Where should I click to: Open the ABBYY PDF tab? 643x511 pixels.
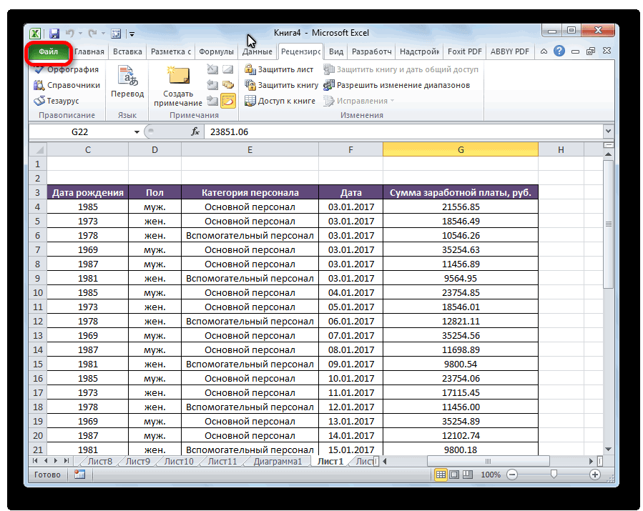pyautogui.click(x=510, y=51)
